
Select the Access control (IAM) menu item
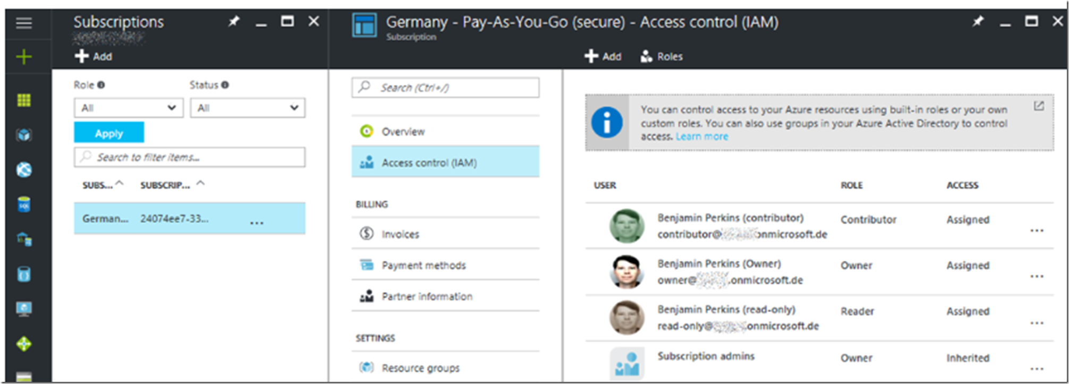(x=446, y=162)
